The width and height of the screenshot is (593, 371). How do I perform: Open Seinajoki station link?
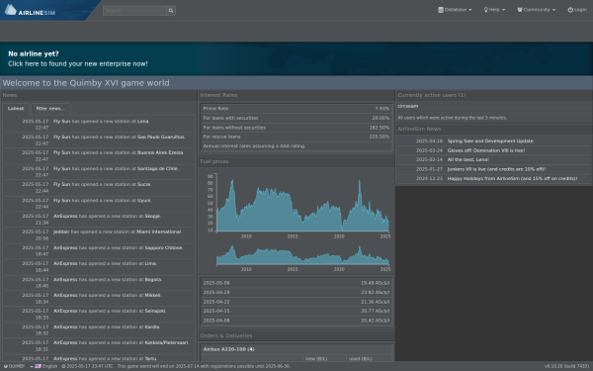click(x=155, y=311)
